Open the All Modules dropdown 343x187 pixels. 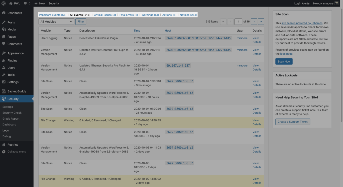click(56, 22)
